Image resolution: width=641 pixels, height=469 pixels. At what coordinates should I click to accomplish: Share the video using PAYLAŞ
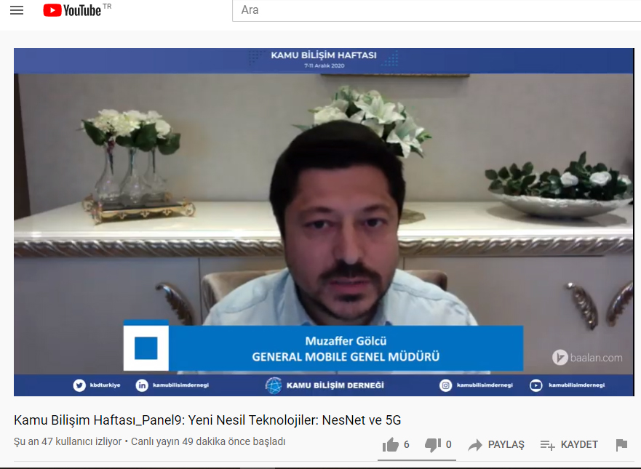click(496, 445)
